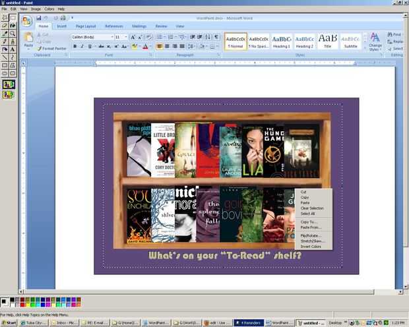This screenshot has width=409, height=327.
Task: Select the Free-Form Select tool in Paint
Action: [x=5, y=18]
